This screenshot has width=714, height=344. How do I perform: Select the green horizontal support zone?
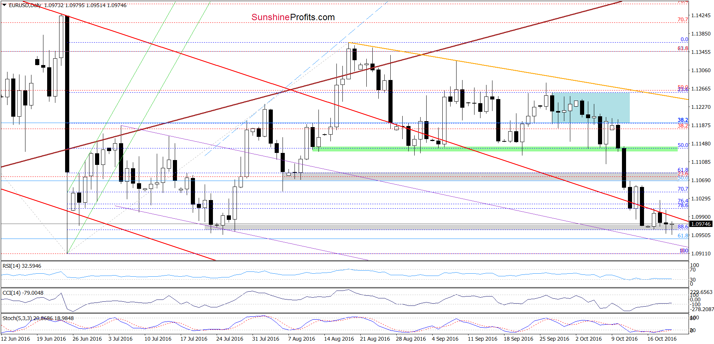click(x=495, y=149)
